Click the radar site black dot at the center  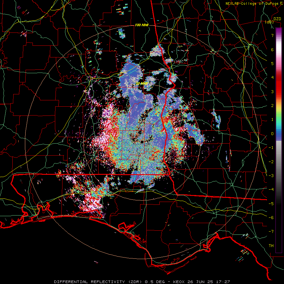(x=142, y=142)
